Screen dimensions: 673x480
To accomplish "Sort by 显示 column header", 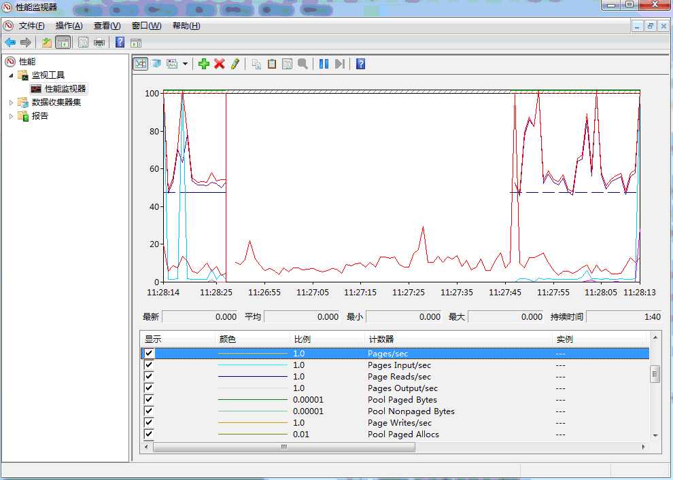I will pyautogui.click(x=177, y=339).
